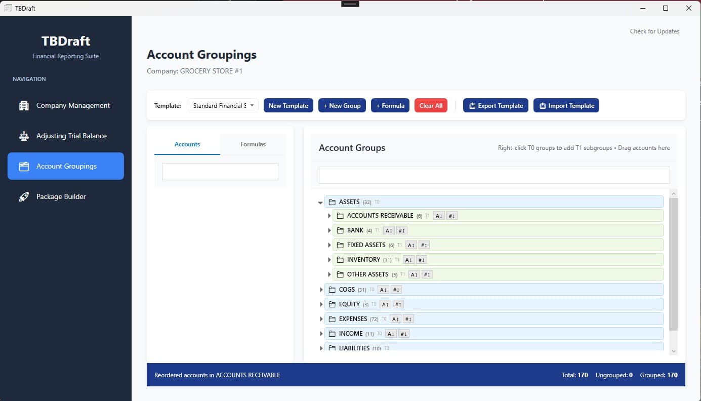Image resolution: width=701 pixels, height=401 pixels.
Task: Open the Template dropdown
Action: point(223,105)
